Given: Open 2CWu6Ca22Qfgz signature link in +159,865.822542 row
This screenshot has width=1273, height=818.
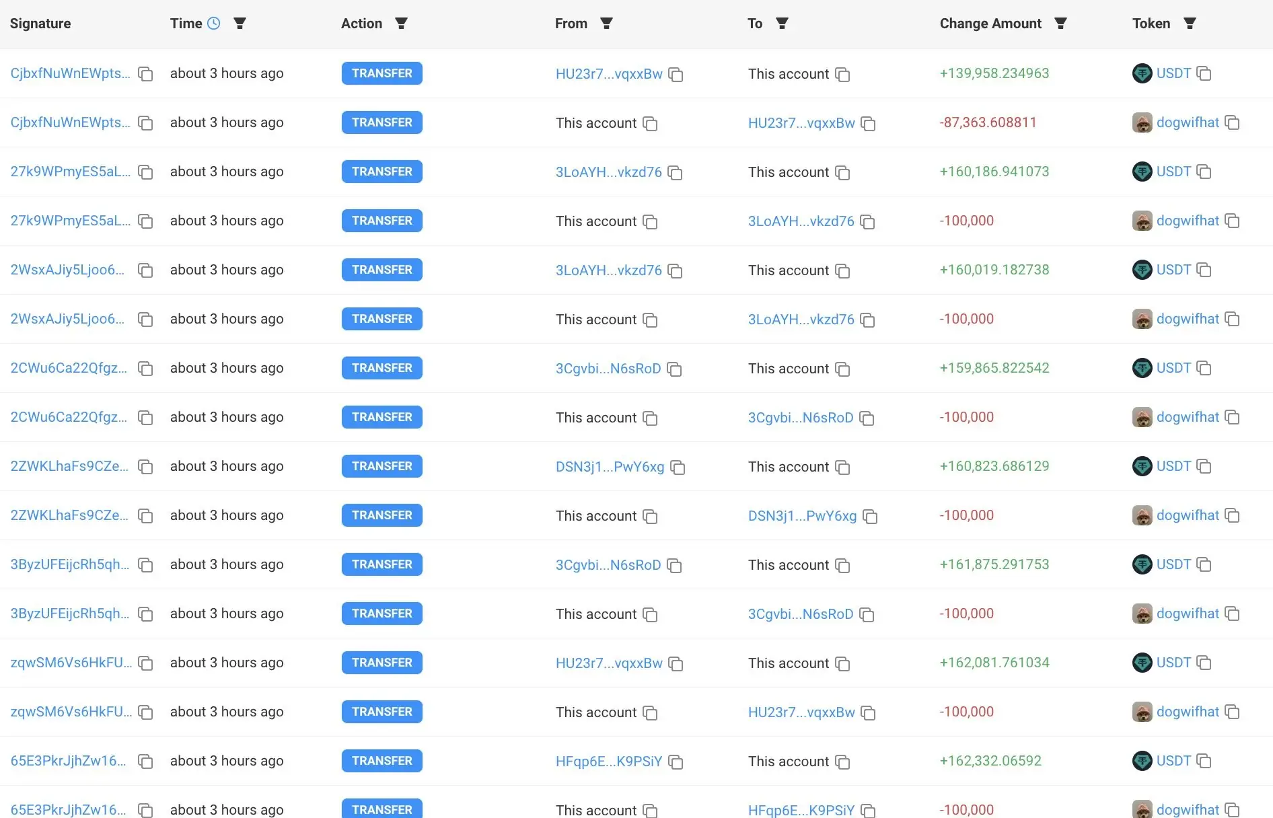Looking at the screenshot, I should click(69, 368).
